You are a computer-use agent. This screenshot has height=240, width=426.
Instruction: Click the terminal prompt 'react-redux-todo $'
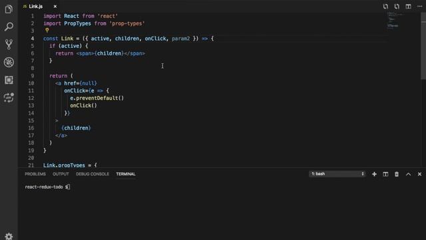[46, 187]
